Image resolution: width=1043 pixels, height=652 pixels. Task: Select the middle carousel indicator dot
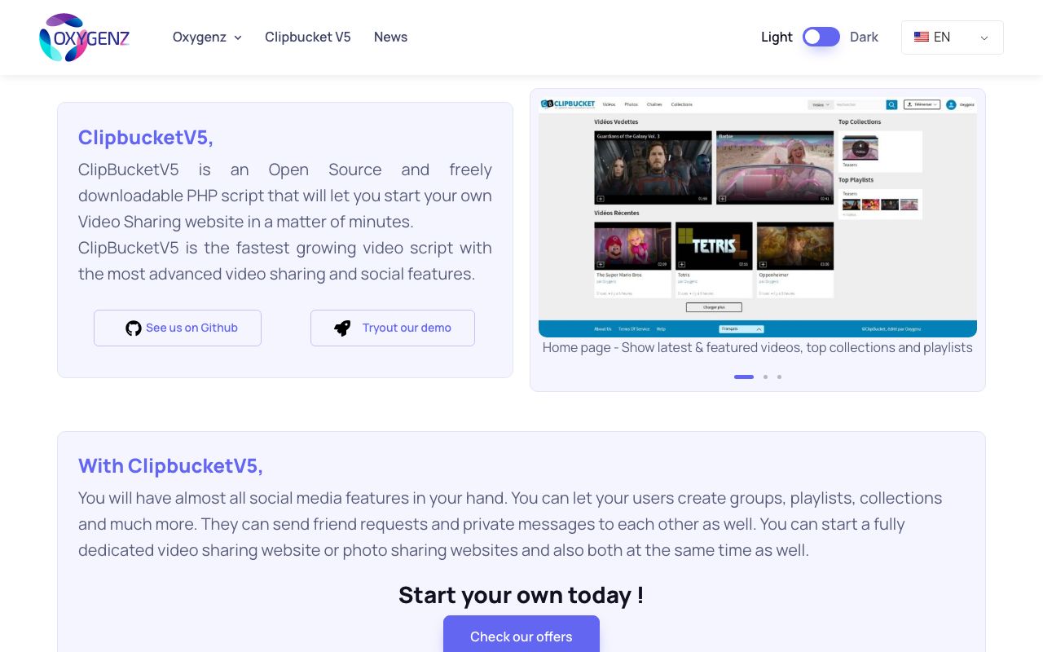coord(765,377)
